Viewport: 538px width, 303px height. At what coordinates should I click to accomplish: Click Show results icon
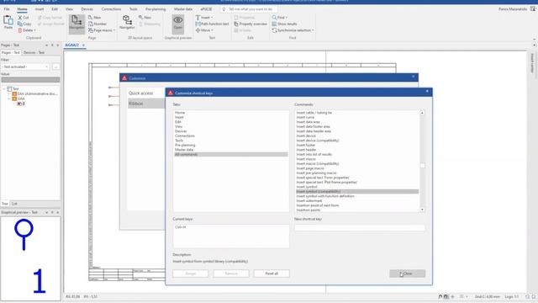click(x=274, y=24)
